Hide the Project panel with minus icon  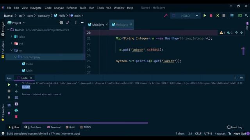pos(82,23)
